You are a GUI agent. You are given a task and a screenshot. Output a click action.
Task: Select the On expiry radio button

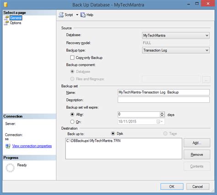point(72,122)
